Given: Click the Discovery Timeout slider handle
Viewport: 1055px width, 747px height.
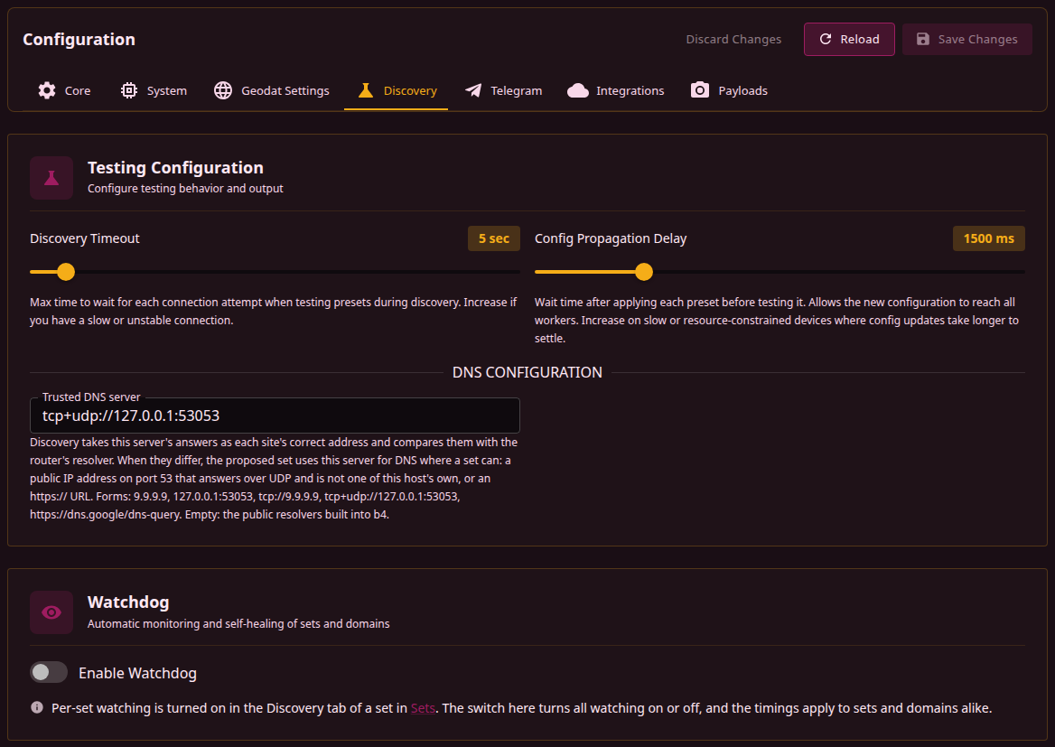Looking at the screenshot, I should click(66, 272).
